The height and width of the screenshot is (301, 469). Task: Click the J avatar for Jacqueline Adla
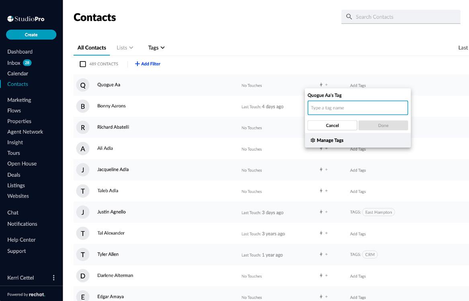[x=83, y=170]
